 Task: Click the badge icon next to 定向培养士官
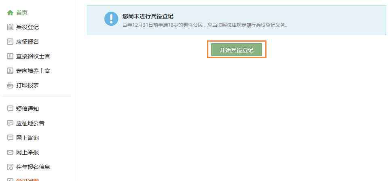tap(10, 71)
